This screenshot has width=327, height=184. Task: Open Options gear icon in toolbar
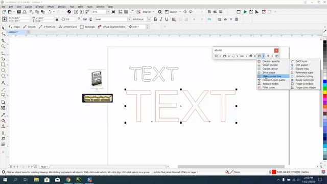point(160,12)
